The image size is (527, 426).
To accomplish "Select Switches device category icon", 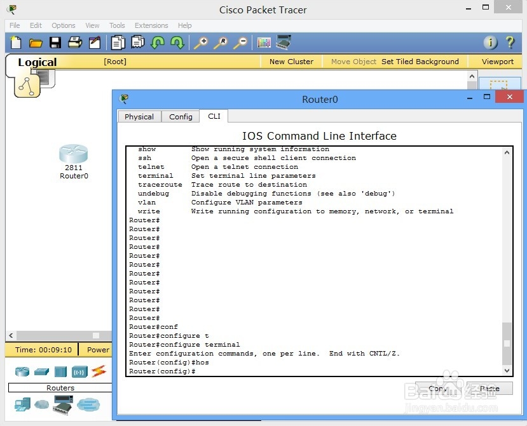I will (x=42, y=371).
